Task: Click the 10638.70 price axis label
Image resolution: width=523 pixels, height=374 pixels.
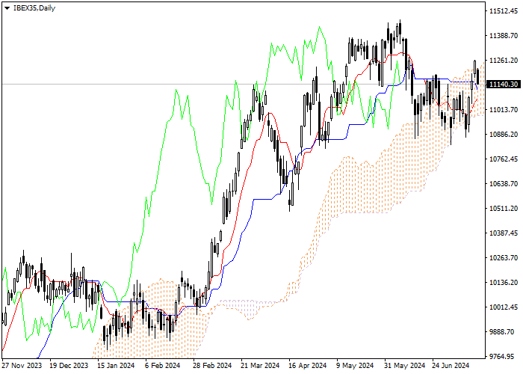Action: coord(504,184)
